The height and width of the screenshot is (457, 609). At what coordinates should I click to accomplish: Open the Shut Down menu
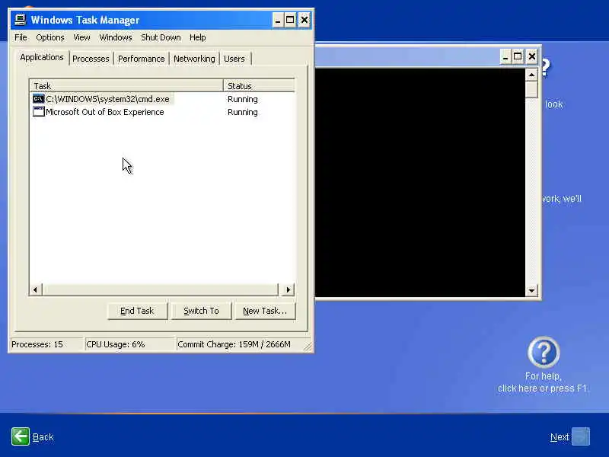click(161, 37)
